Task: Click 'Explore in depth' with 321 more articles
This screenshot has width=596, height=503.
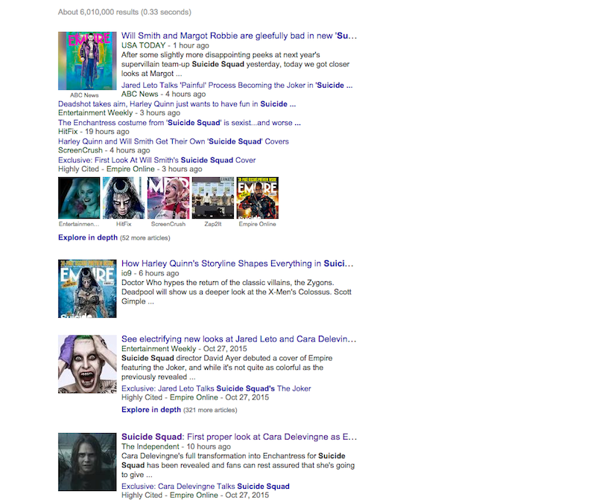Action: point(151,409)
